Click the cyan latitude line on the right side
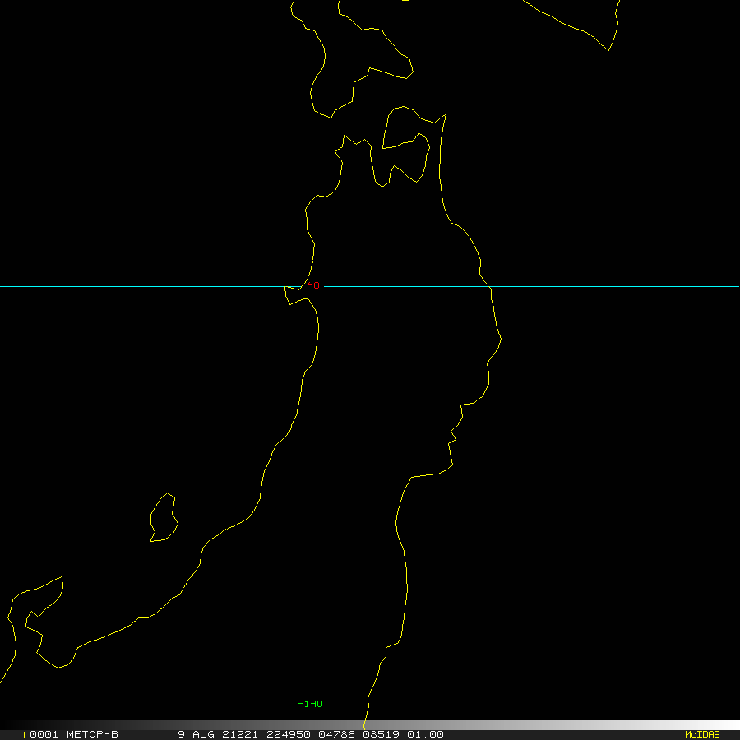Screen dimensions: 740x740 pos(617,287)
